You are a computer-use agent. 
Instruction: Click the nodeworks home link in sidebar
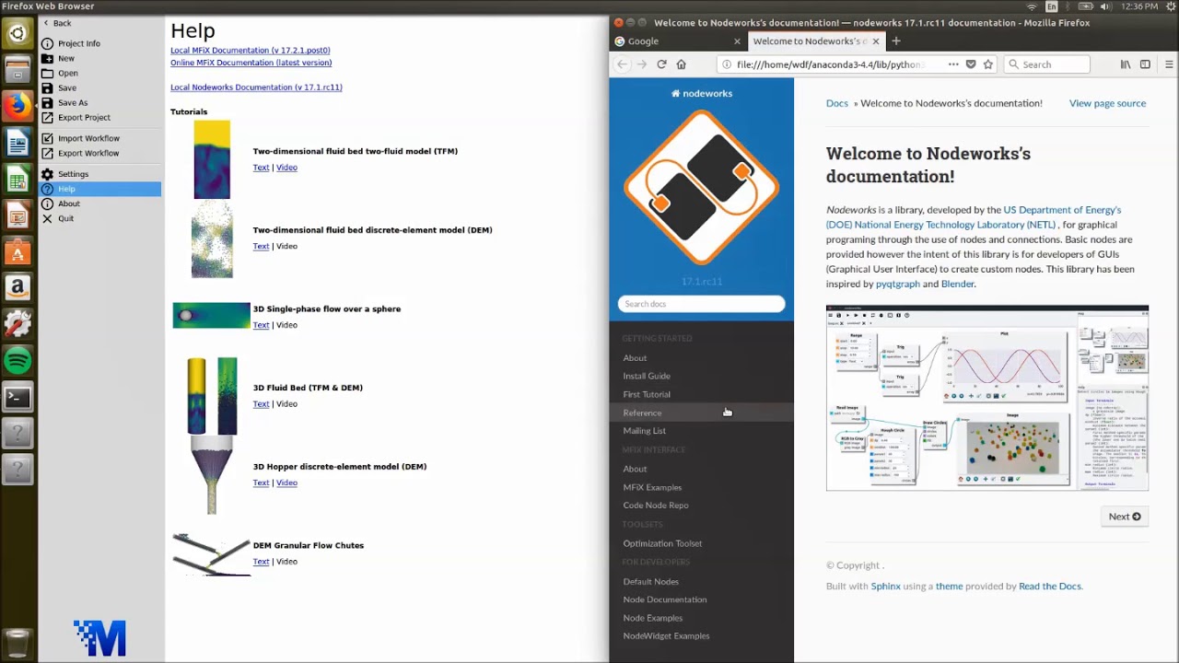(x=702, y=93)
